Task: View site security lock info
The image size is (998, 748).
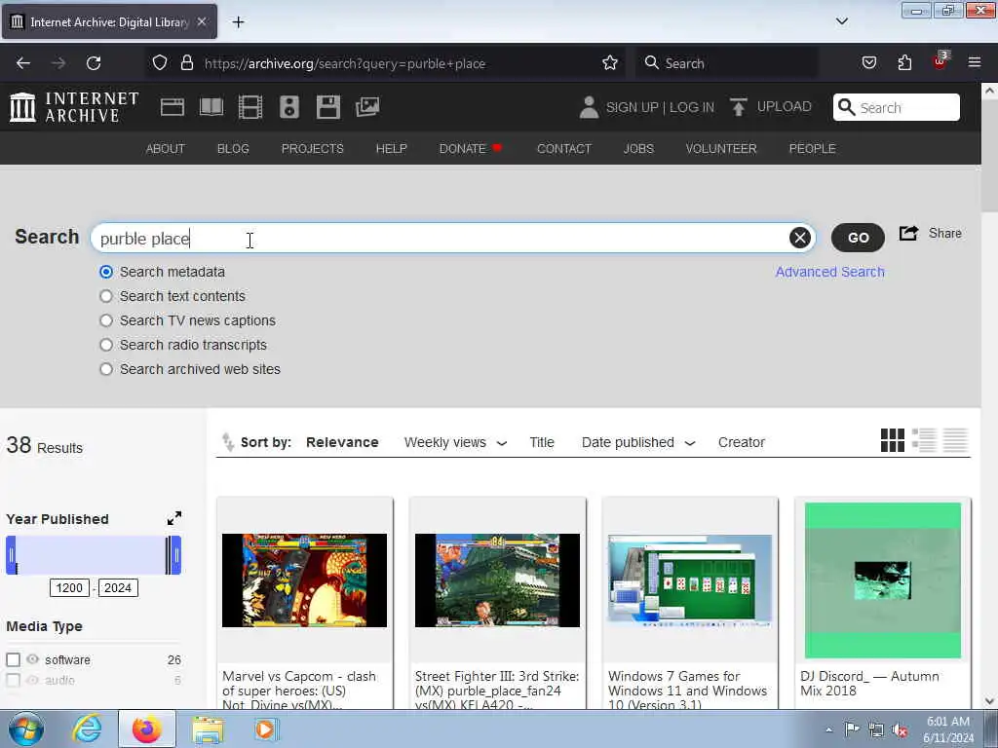Action: (186, 63)
